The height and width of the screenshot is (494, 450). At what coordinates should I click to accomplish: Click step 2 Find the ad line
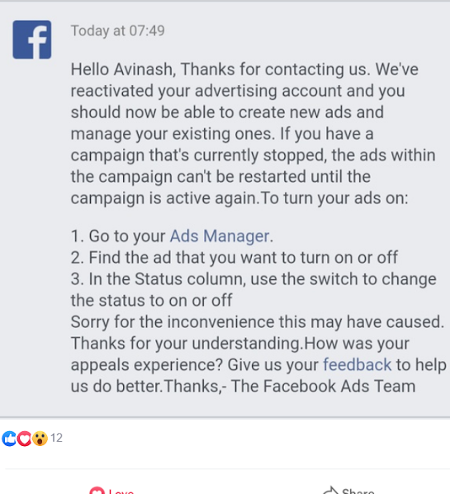(234, 258)
